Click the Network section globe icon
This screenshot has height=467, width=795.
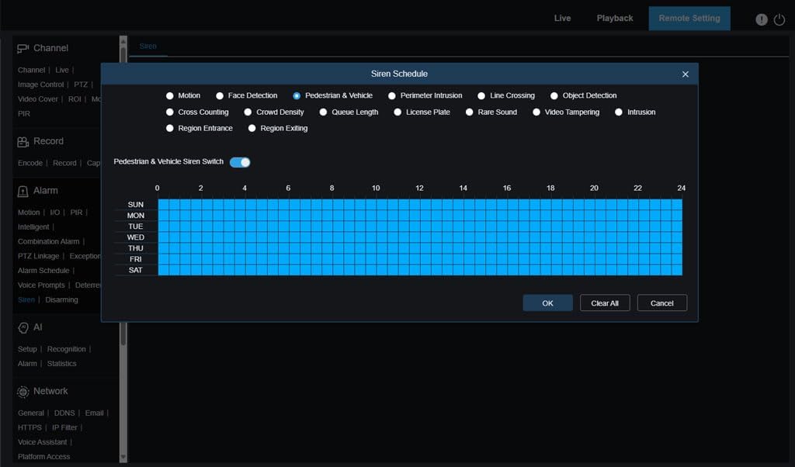tap(23, 392)
